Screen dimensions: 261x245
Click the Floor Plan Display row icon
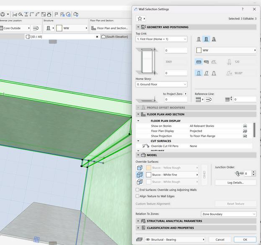pyautogui.click(x=245, y=131)
